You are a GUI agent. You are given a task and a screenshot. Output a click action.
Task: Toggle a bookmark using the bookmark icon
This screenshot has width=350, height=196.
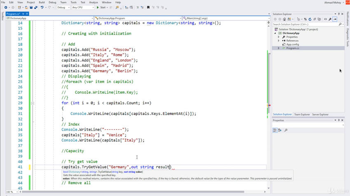(x=148, y=7)
